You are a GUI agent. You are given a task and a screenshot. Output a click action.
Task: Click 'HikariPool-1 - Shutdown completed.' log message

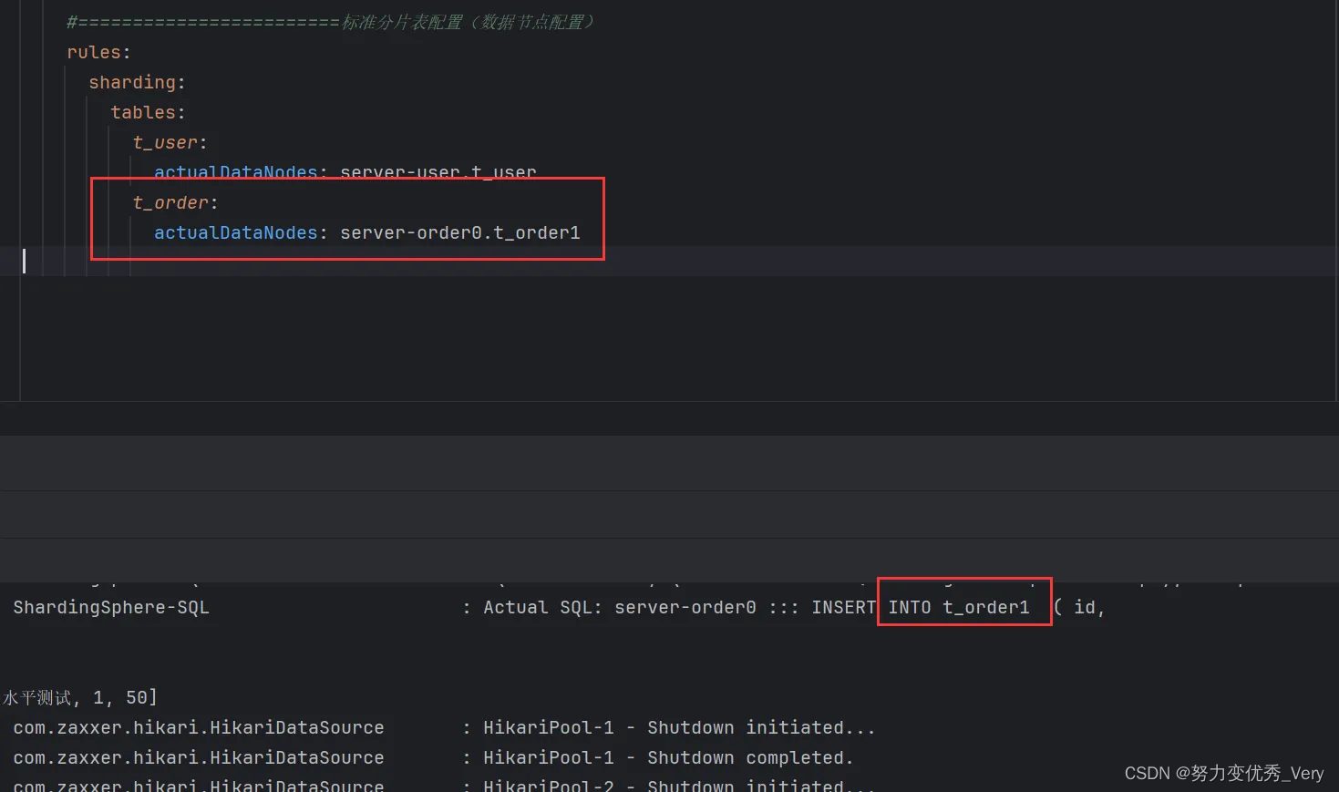[x=668, y=757]
